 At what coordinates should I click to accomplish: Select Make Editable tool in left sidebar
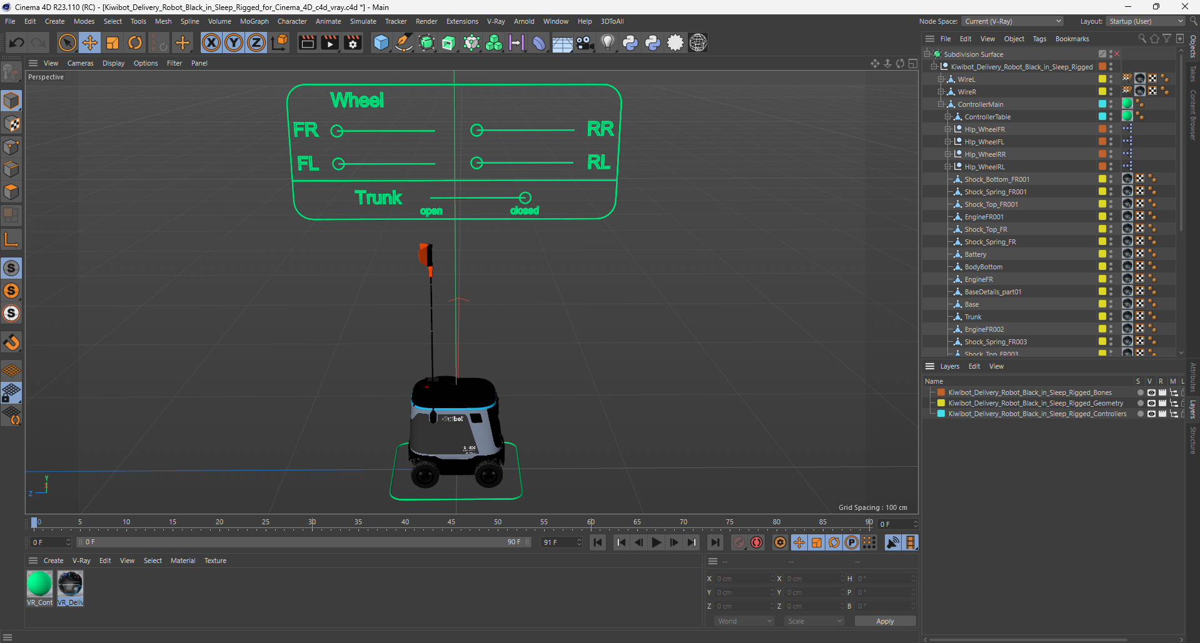click(11, 73)
